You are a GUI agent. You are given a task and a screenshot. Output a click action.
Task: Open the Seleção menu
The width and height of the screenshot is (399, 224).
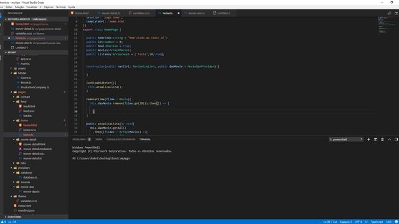[19, 7]
